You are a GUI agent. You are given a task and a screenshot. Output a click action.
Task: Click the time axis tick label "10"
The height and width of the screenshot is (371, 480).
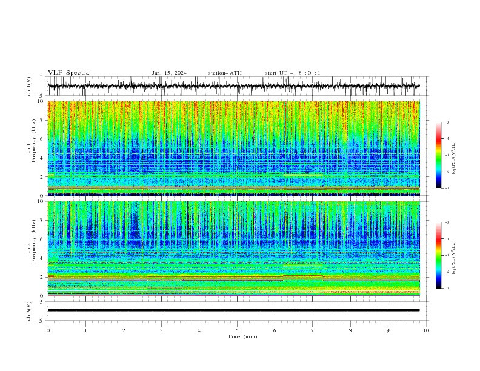[426, 330]
